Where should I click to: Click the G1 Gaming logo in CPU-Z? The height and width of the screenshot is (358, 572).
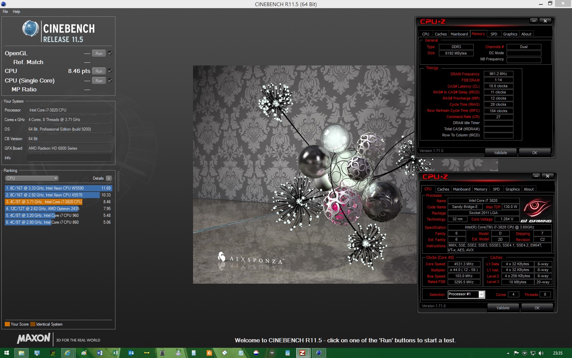(536, 210)
